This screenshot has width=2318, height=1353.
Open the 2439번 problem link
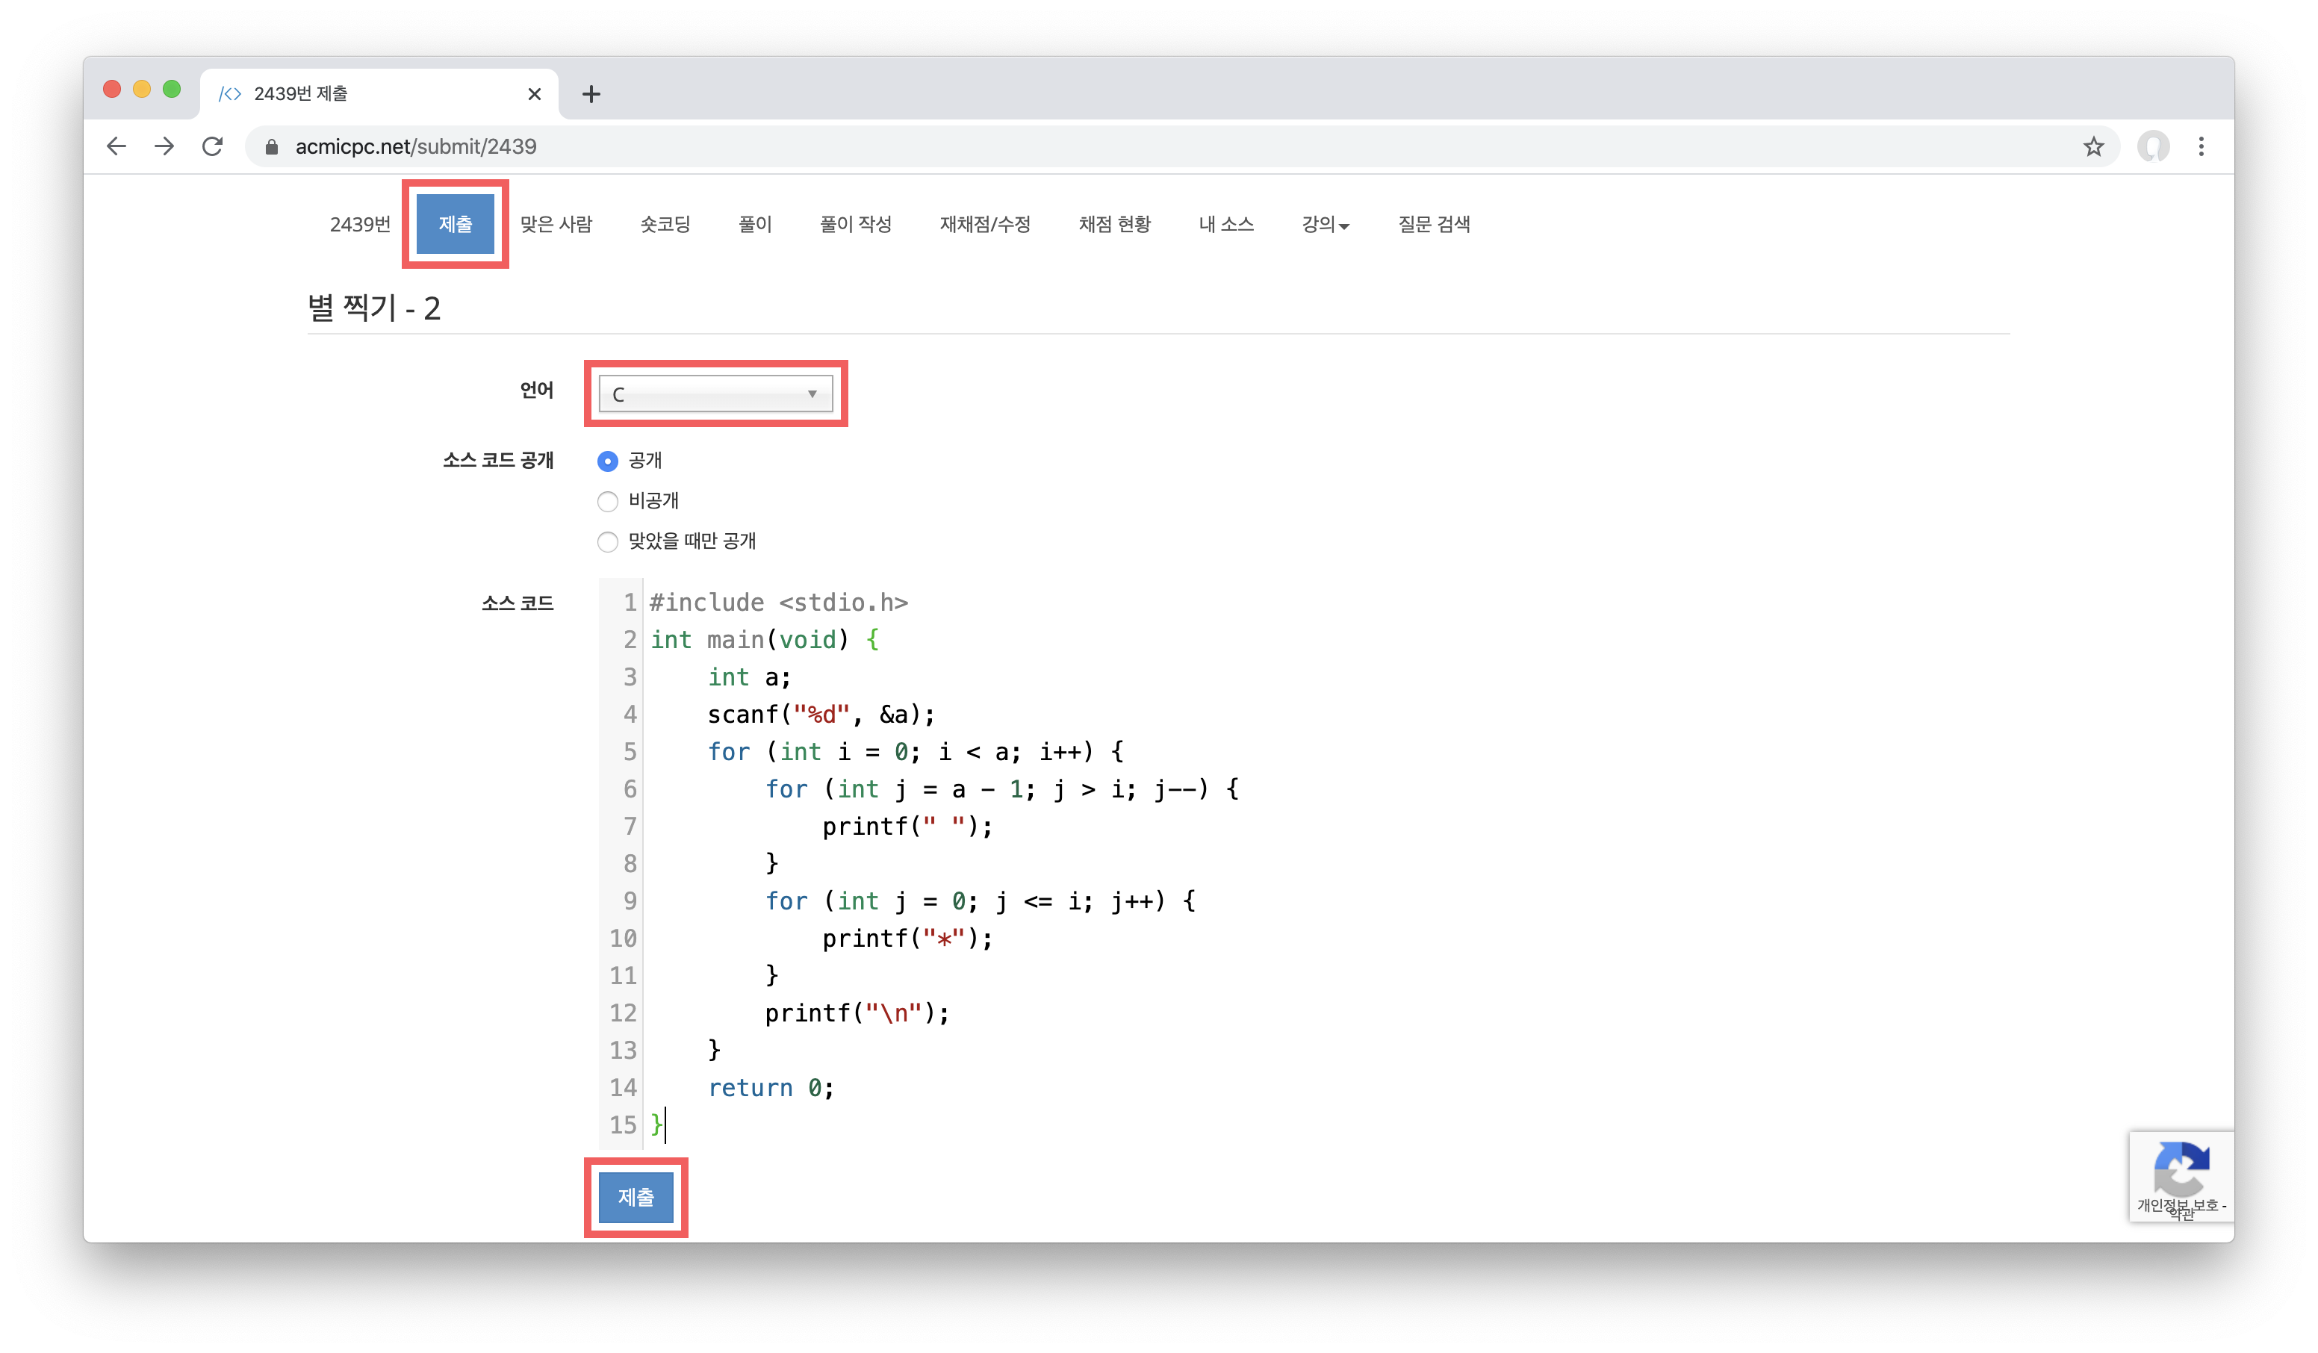tap(360, 225)
